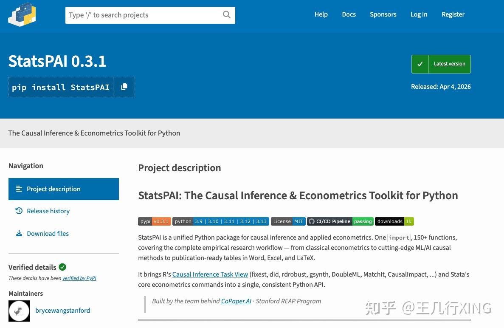Click the verified details green check icon
The height and width of the screenshot is (328, 504).
(x=63, y=267)
